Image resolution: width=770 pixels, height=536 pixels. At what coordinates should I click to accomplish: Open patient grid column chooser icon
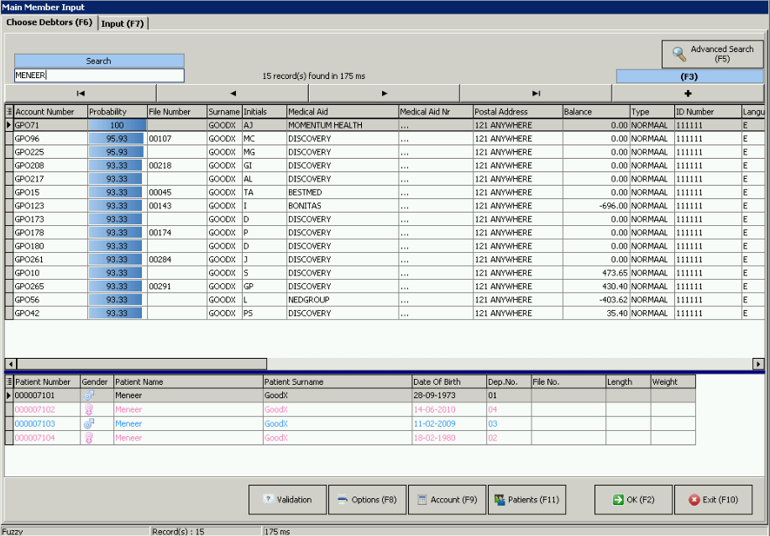pos(9,381)
